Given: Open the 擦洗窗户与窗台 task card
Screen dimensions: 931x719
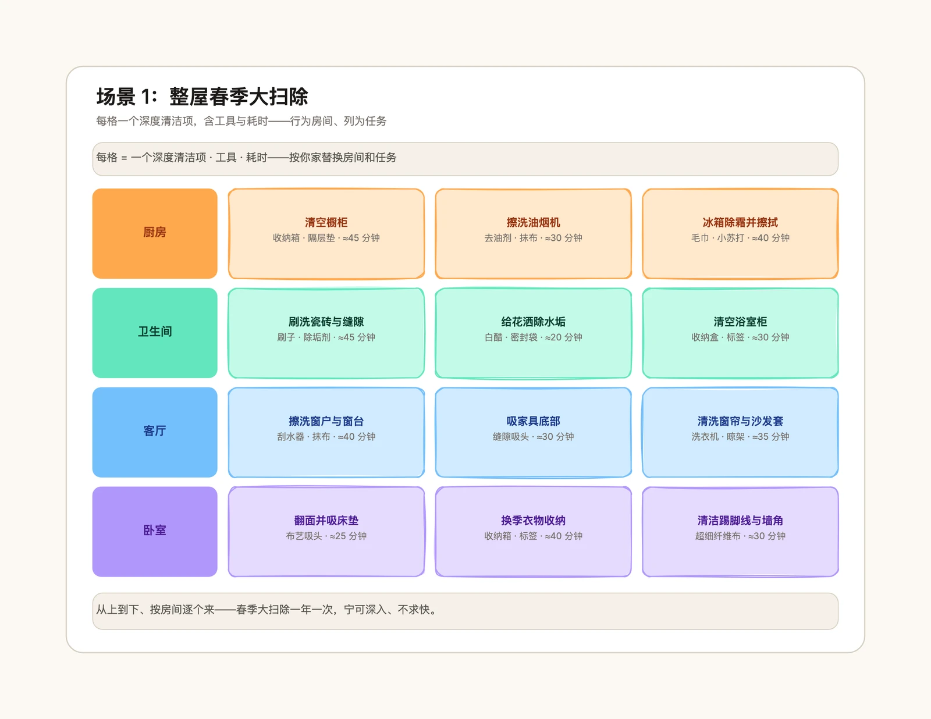Looking at the screenshot, I should (x=326, y=432).
